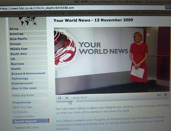Open Science & Environment section
171x131 pixels.
point(28,74)
